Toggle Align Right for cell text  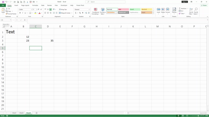[x=50, y=13]
